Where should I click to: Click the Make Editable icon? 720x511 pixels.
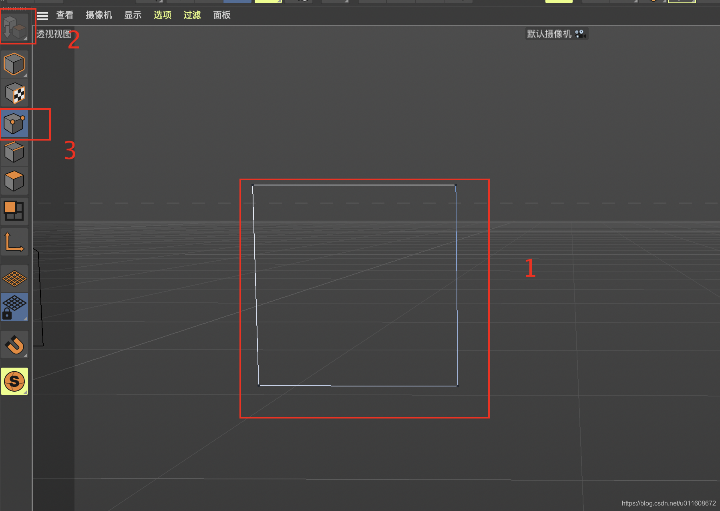point(14,27)
